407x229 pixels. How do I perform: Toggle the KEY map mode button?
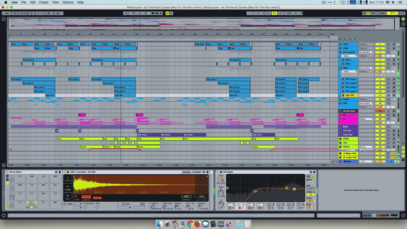[x=374, y=13]
